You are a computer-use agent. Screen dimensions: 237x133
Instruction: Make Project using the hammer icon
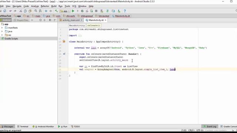point(56,11)
